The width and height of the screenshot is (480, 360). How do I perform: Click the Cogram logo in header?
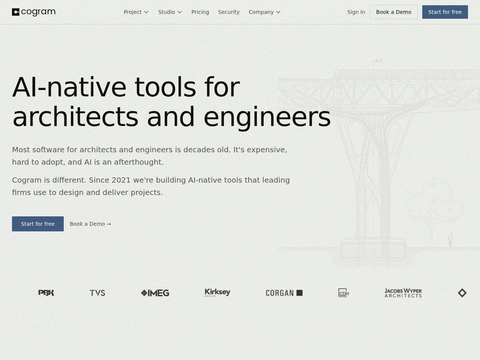pyautogui.click(x=34, y=12)
